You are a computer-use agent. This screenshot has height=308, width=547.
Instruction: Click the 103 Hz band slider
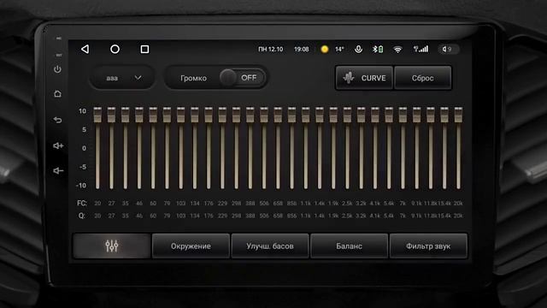(180, 148)
